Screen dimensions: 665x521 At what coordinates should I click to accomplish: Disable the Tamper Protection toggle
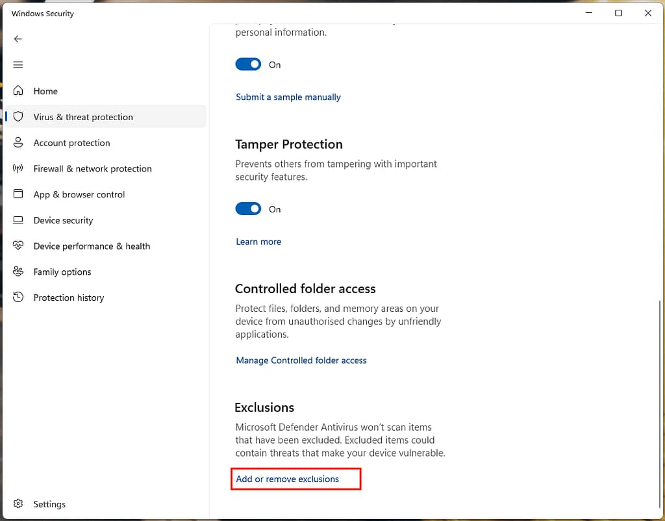point(247,209)
